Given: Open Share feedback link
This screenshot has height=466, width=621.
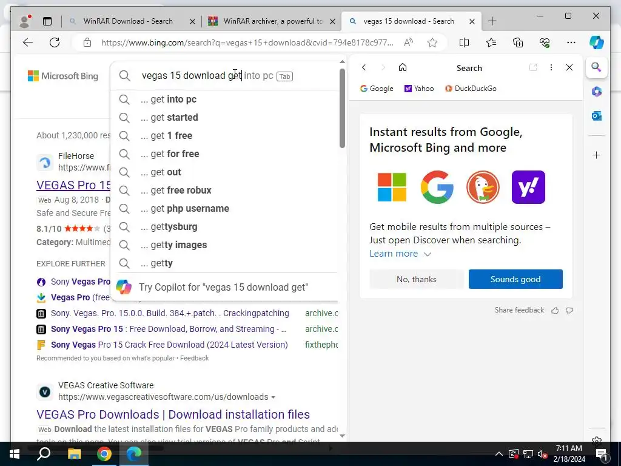Looking at the screenshot, I should (x=519, y=310).
